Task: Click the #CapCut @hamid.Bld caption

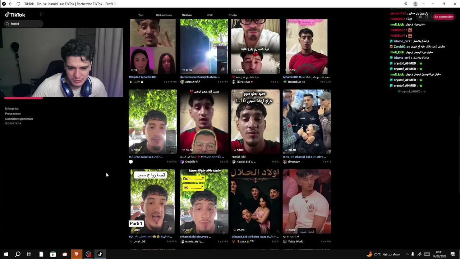Action: point(143,77)
